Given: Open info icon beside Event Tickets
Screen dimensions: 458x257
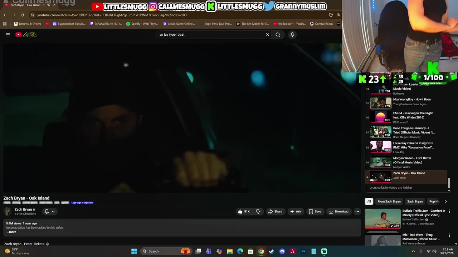Looking at the screenshot, I should point(47,244).
